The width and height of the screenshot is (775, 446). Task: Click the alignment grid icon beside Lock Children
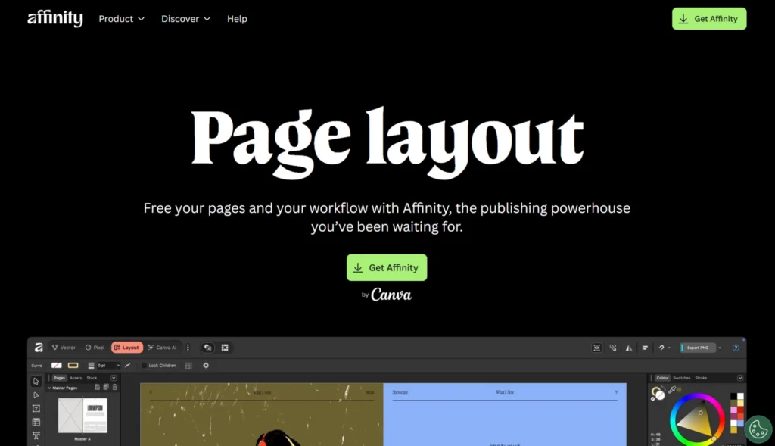188,366
